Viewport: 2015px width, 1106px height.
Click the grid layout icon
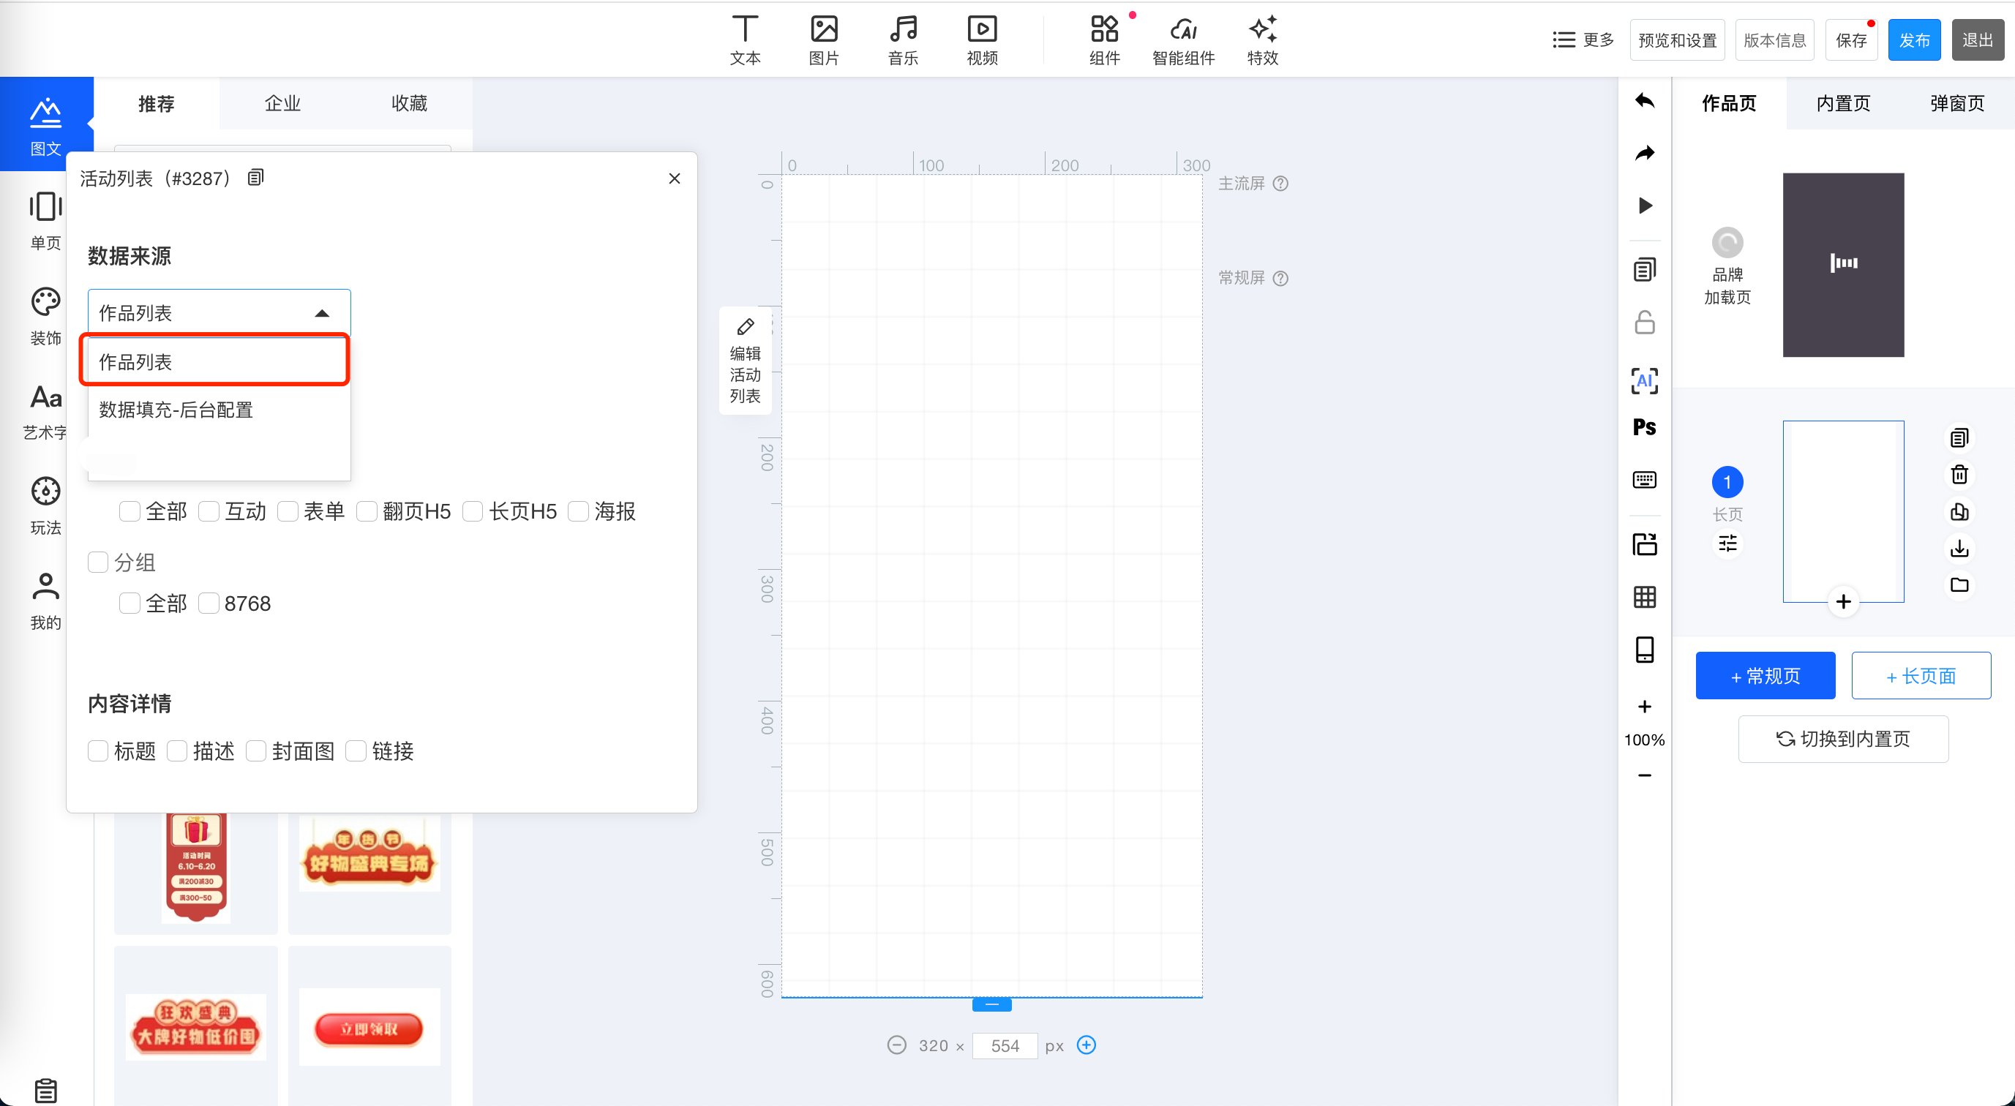point(1644,598)
